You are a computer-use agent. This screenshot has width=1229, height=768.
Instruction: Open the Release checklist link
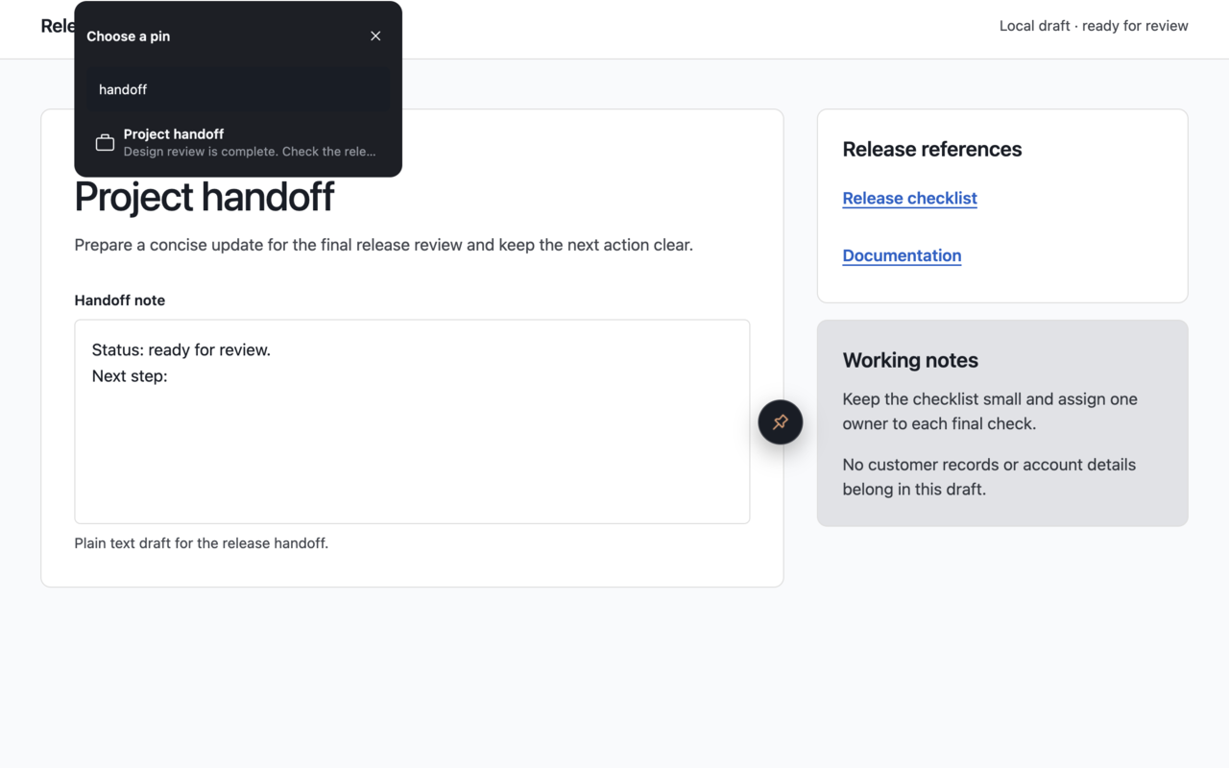tap(909, 198)
